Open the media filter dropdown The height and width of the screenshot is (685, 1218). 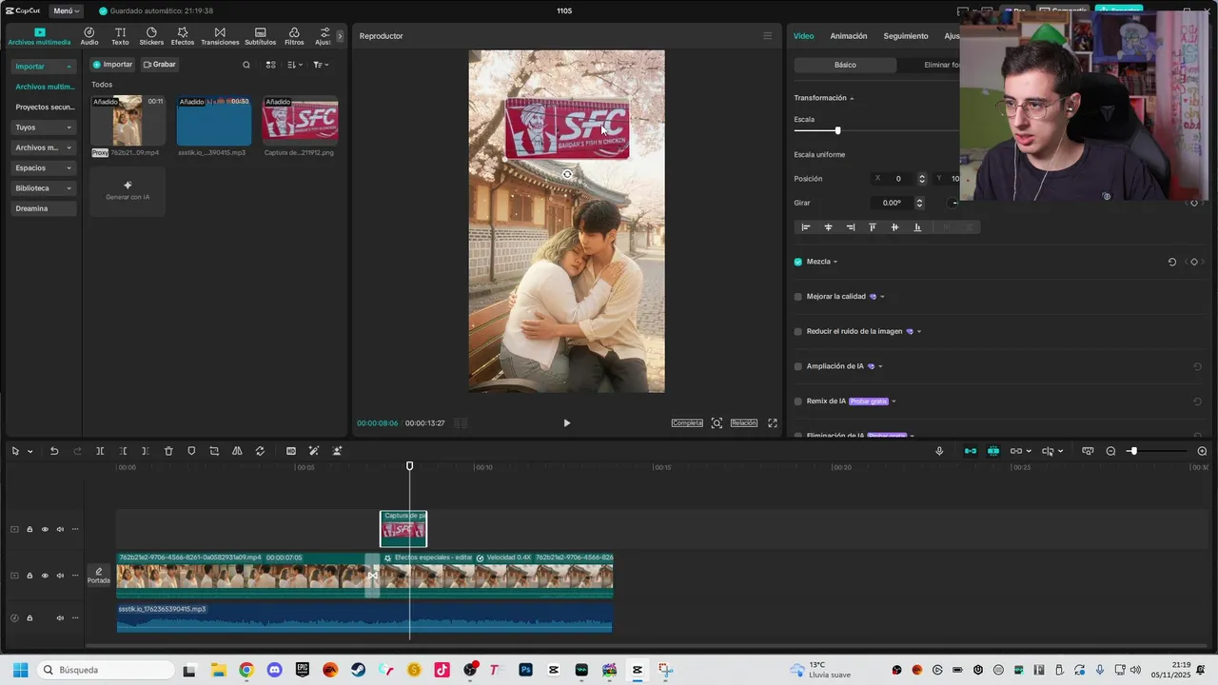(321, 65)
